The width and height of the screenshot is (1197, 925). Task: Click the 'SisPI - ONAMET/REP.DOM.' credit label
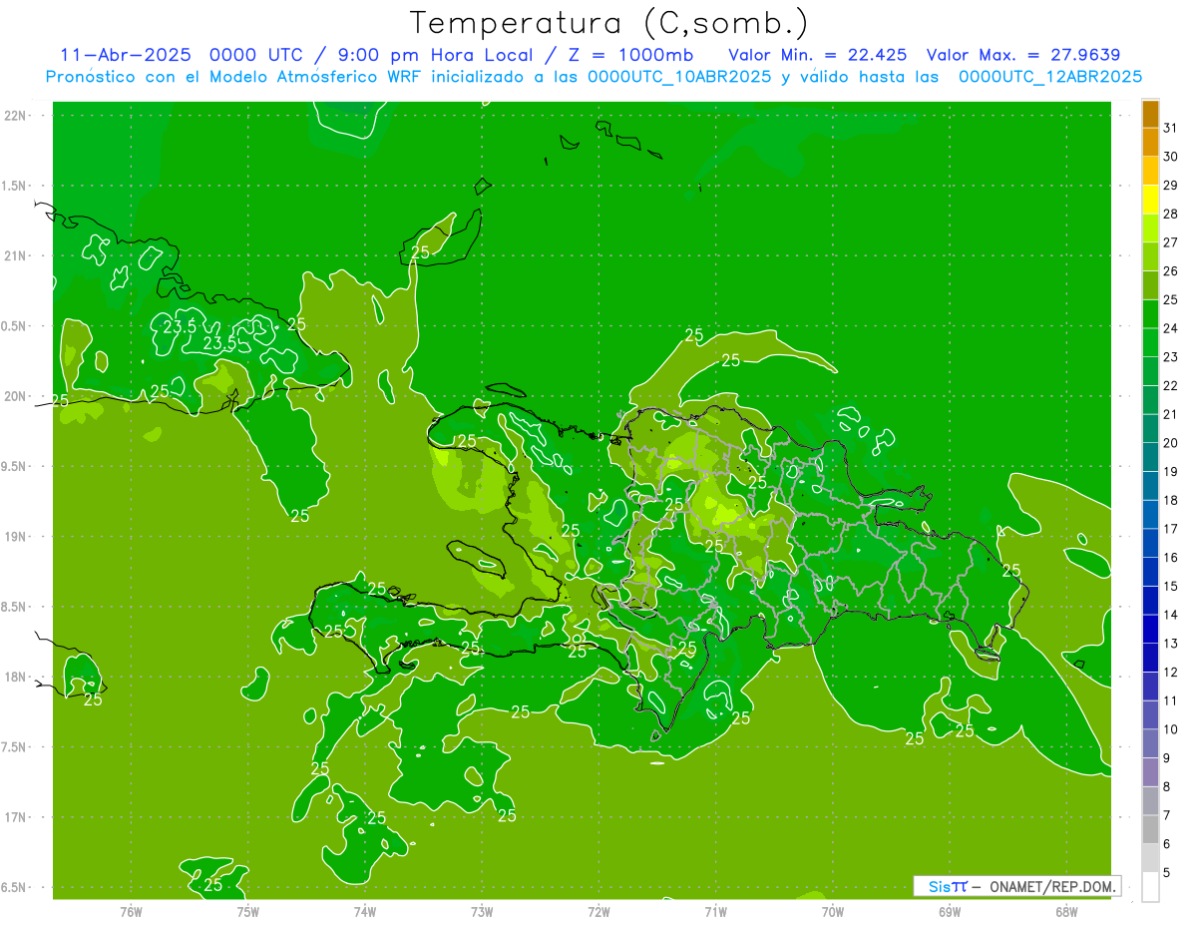[1016, 886]
